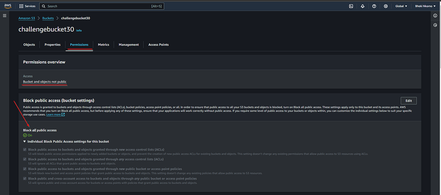The height and width of the screenshot is (195, 441).
Task: Switch to the Properties tab
Action: pyautogui.click(x=53, y=45)
